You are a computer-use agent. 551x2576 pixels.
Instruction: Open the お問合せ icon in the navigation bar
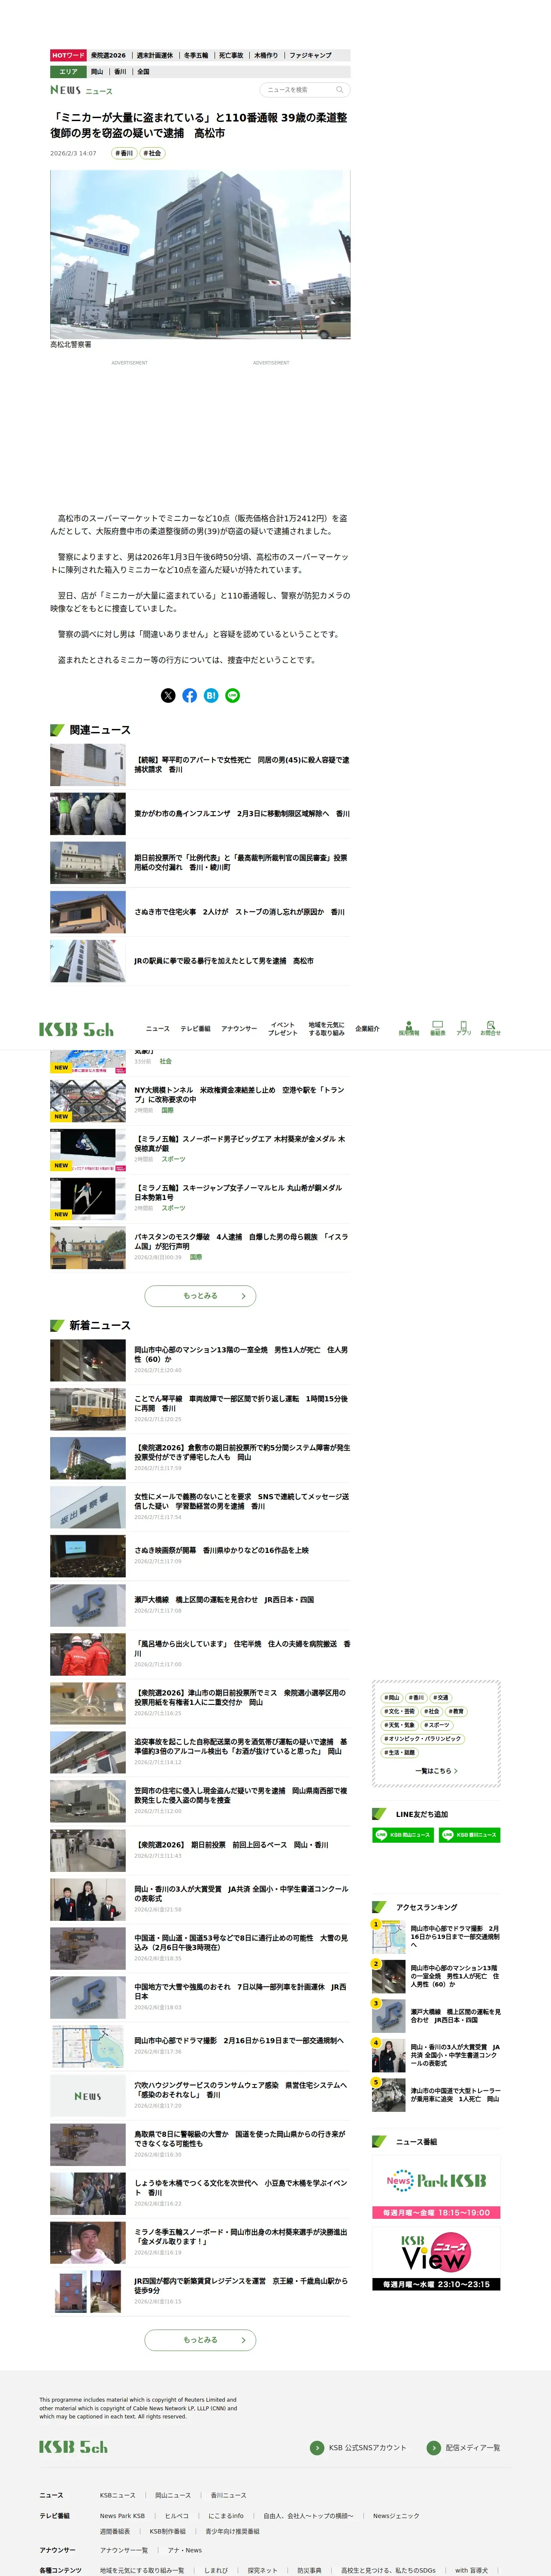click(x=490, y=1028)
